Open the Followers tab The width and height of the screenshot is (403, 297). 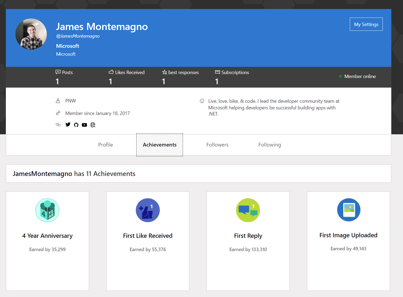click(x=217, y=145)
